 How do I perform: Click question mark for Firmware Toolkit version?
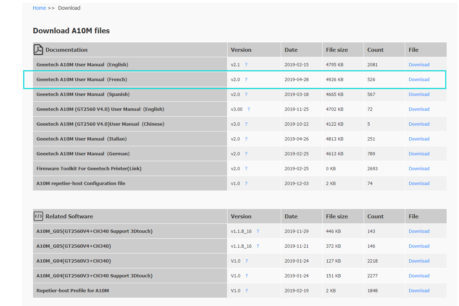(246, 169)
